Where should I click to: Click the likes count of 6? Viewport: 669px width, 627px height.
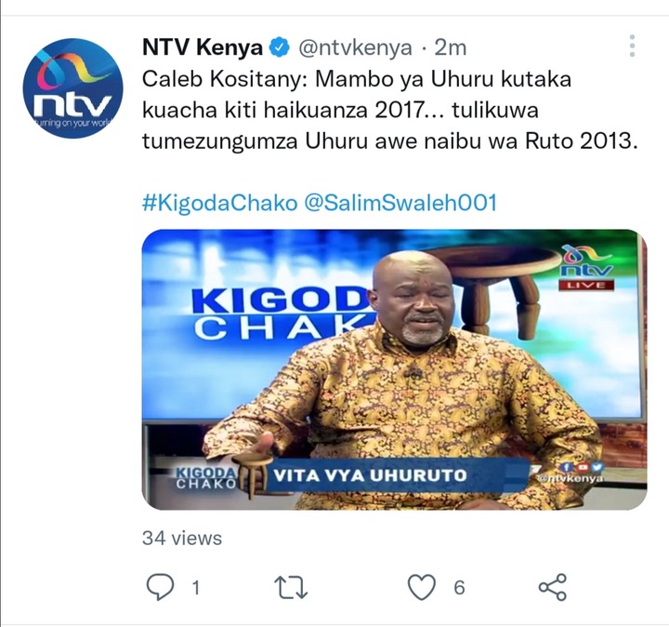coord(459,588)
